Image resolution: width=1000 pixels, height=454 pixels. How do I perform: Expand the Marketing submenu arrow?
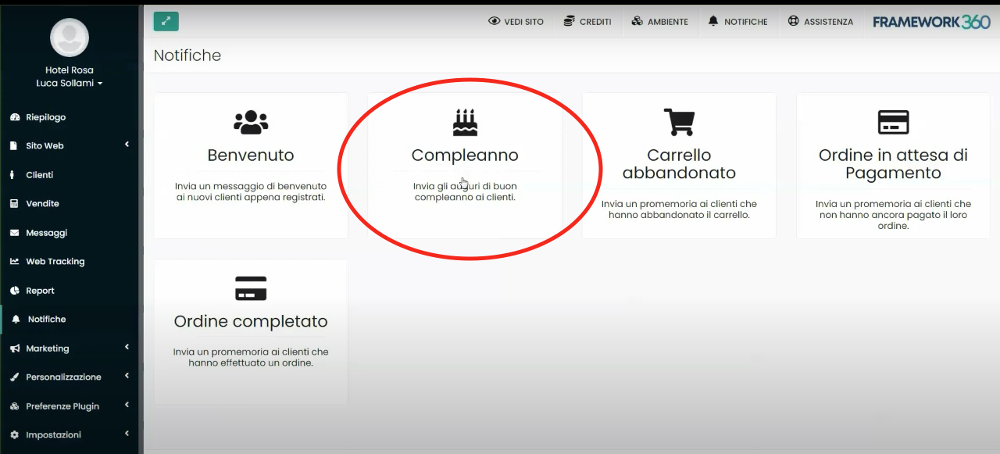(x=127, y=348)
